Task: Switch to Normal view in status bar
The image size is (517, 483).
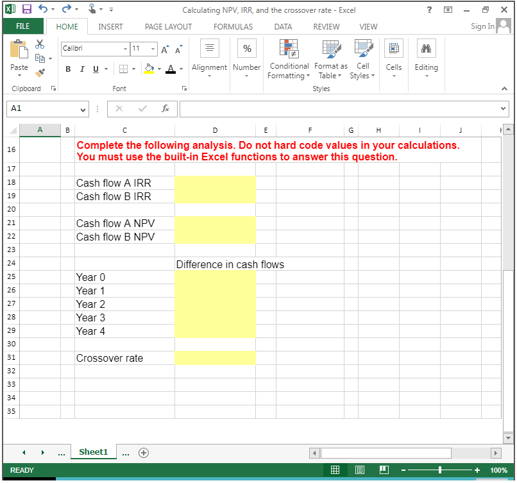Action: 335,470
